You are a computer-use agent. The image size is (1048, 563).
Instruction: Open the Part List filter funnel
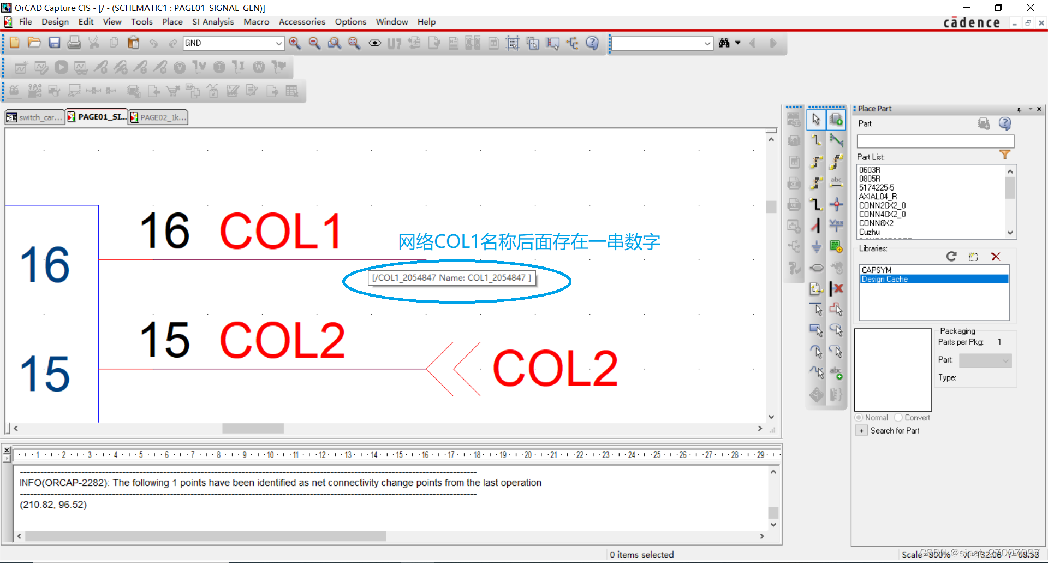(x=1006, y=154)
